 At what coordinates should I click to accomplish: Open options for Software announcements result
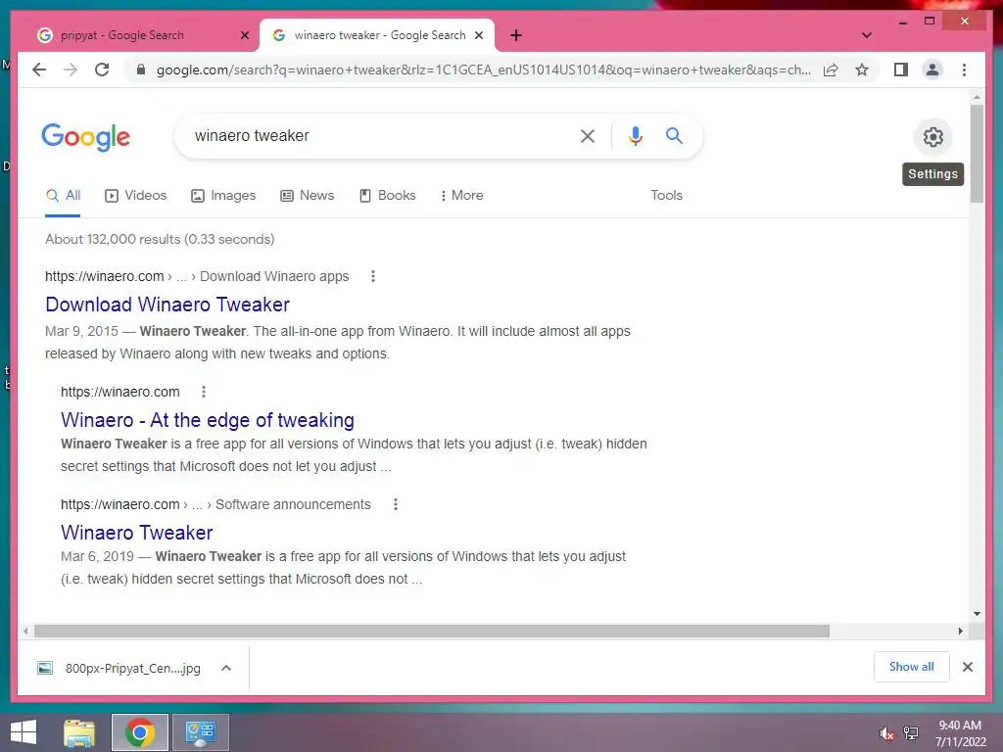(x=396, y=504)
